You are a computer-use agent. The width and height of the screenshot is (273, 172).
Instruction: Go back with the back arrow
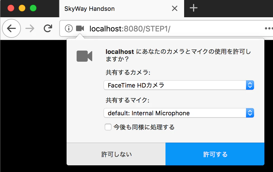click(11, 28)
